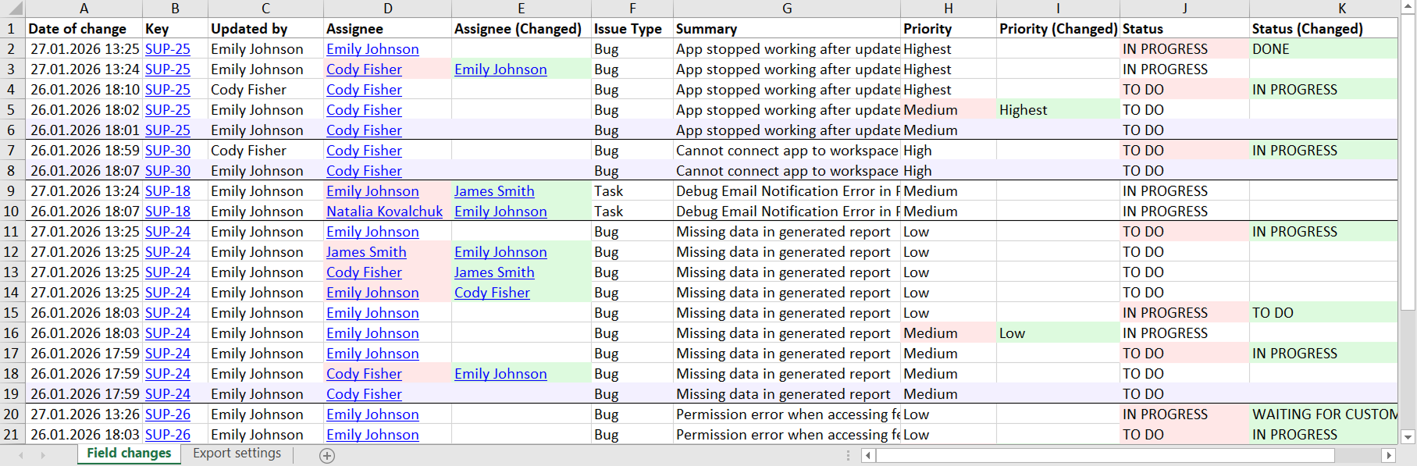The width and height of the screenshot is (1417, 466).
Task: Select row 9 header
Action: click(12, 191)
